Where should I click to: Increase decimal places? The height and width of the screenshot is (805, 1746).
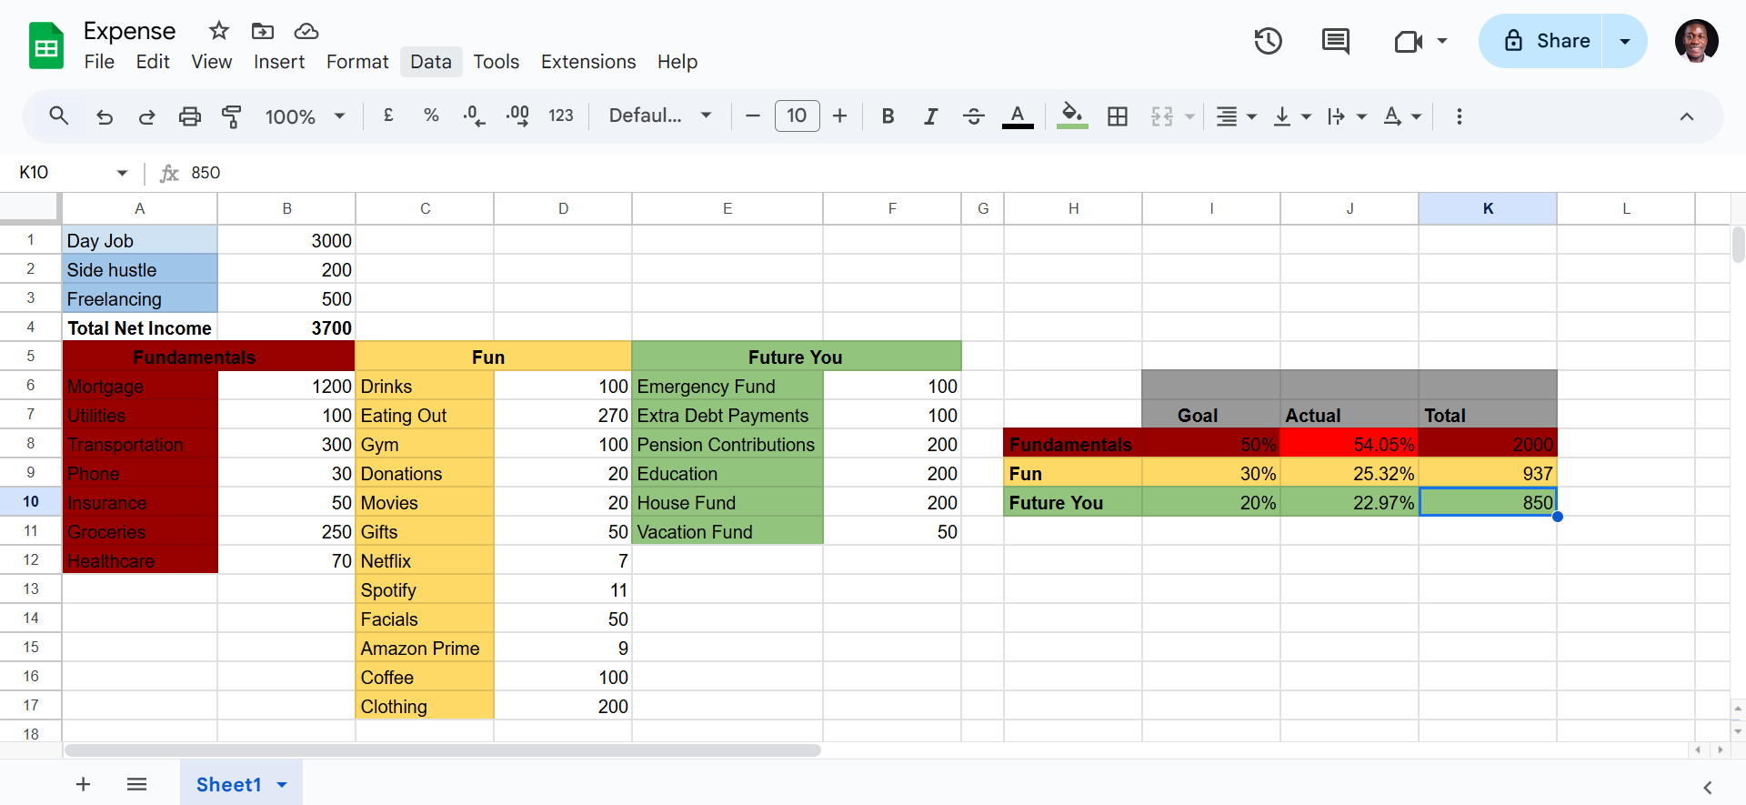tap(517, 116)
